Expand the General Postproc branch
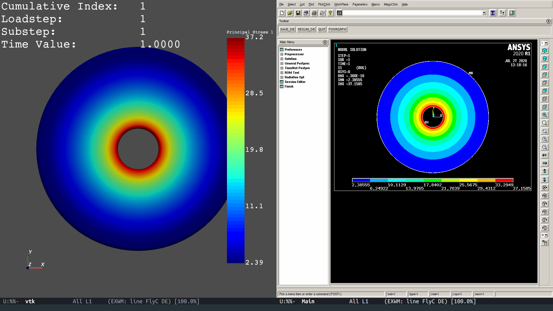The image size is (553, 311). [x=282, y=63]
